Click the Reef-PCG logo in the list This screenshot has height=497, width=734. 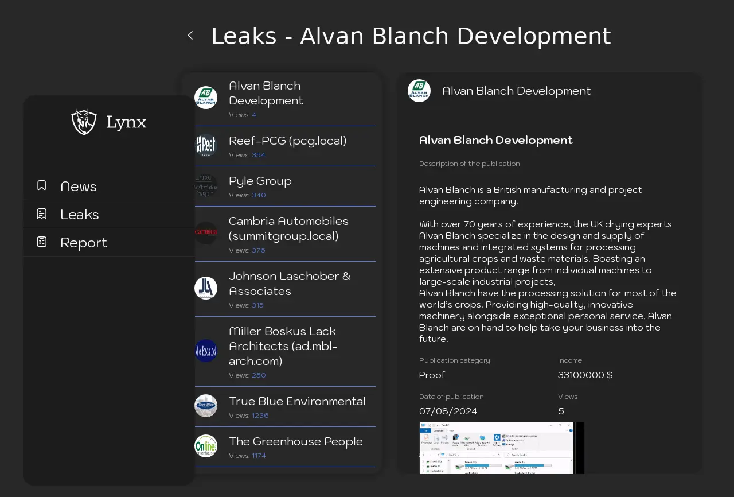pos(206,146)
